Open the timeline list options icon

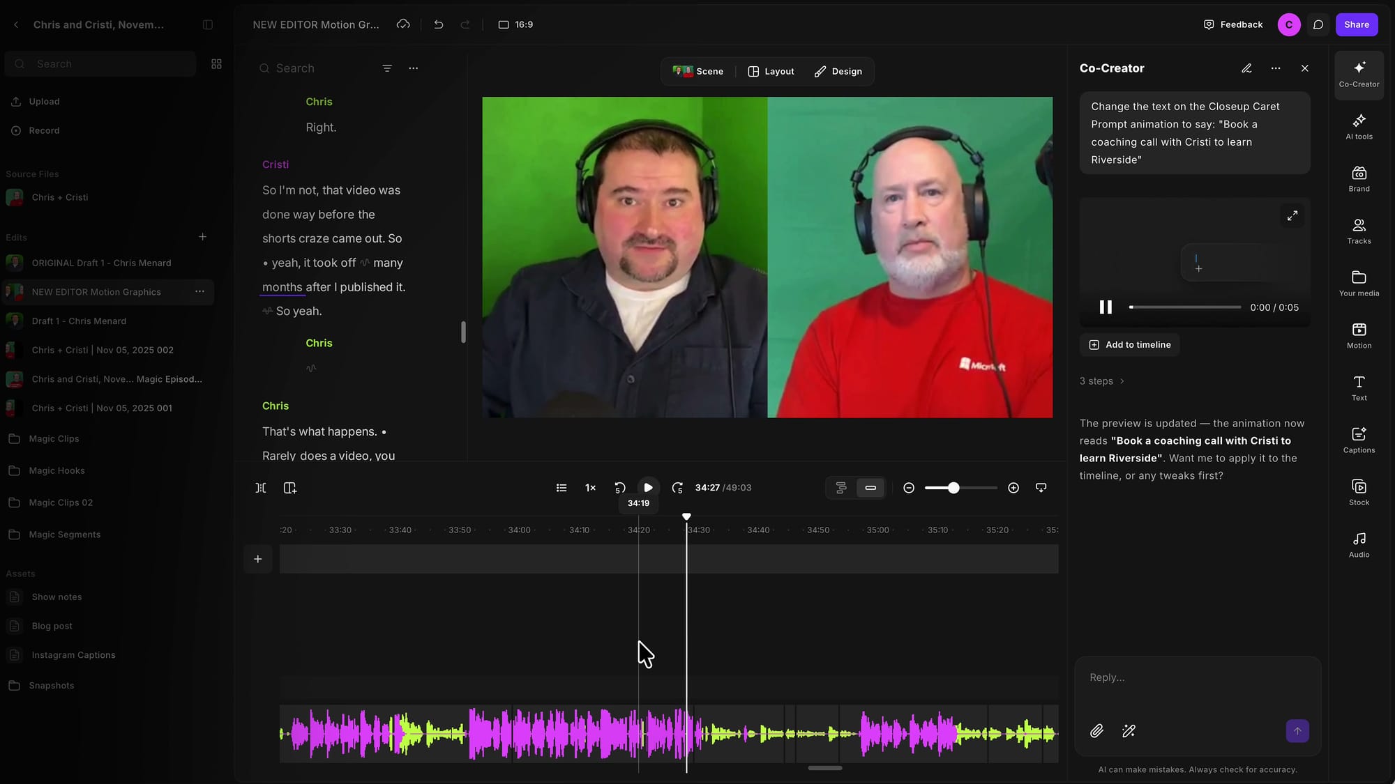click(x=561, y=488)
